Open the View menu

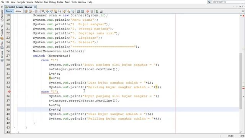click(13, 2)
